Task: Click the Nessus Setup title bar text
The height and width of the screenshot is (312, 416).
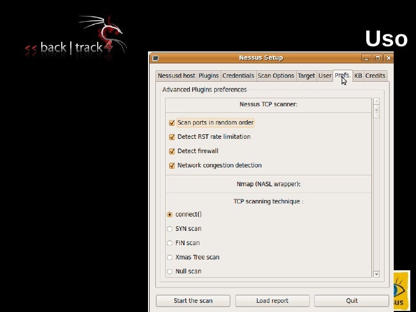Action: [x=261, y=58]
